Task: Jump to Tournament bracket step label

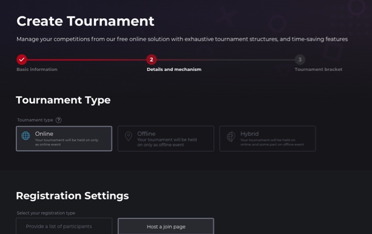Action: click(x=319, y=70)
